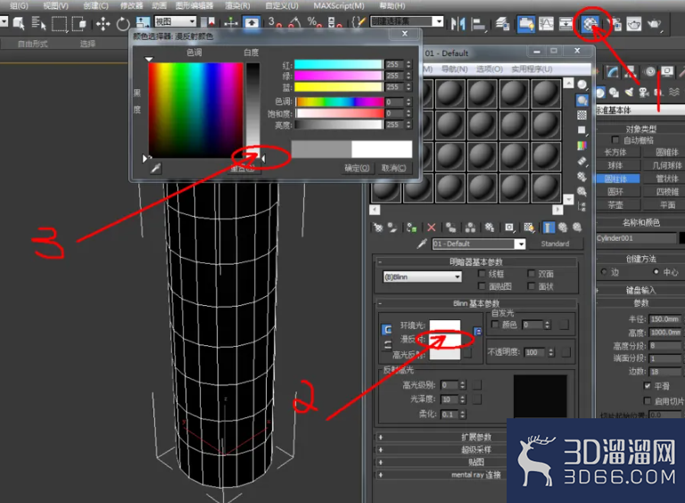The width and height of the screenshot is (685, 503).
Task: Toggle the Angle Snap icon
Action: point(295,22)
